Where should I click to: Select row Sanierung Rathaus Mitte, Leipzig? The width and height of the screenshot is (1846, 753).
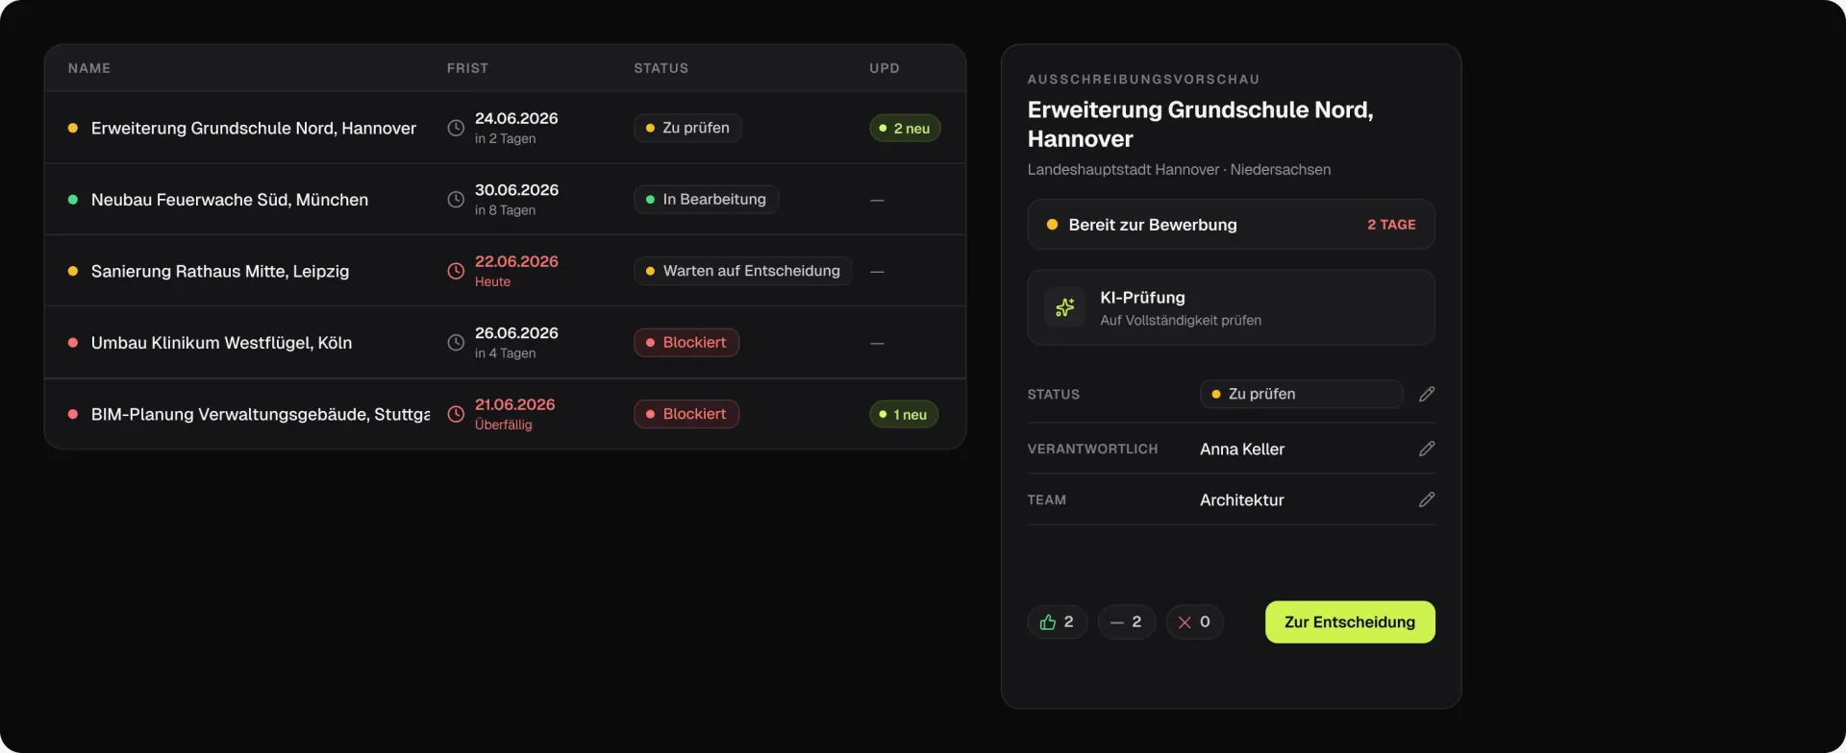coord(505,271)
